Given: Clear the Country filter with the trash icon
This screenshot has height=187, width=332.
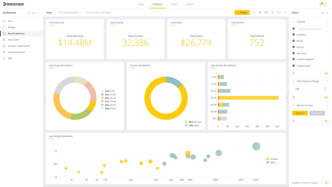Looking at the screenshot, I should click(x=293, y=73).
